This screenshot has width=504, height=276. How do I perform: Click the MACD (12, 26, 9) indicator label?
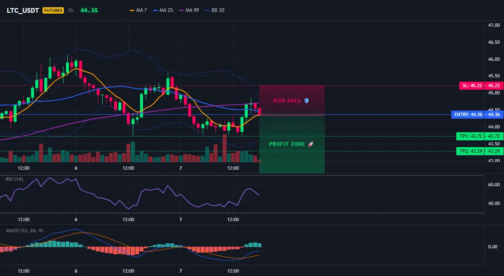pyautogui.click(x=24, y=230)
